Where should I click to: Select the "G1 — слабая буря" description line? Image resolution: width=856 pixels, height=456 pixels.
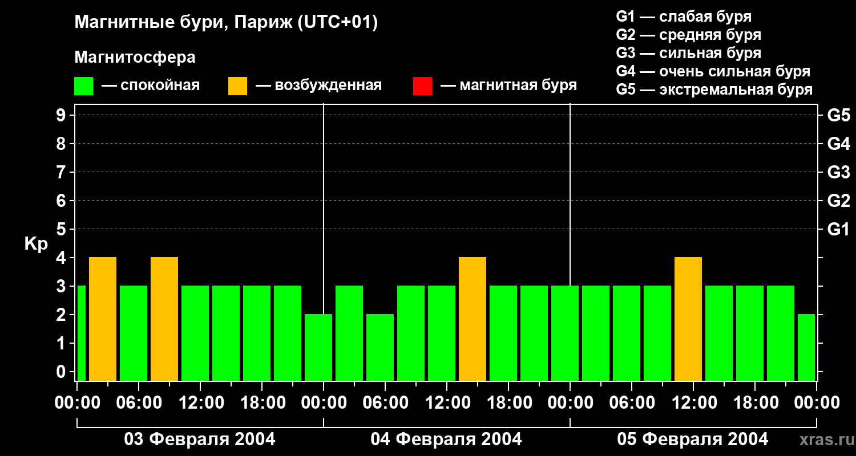pyautogui.click(x=684, y=17)
